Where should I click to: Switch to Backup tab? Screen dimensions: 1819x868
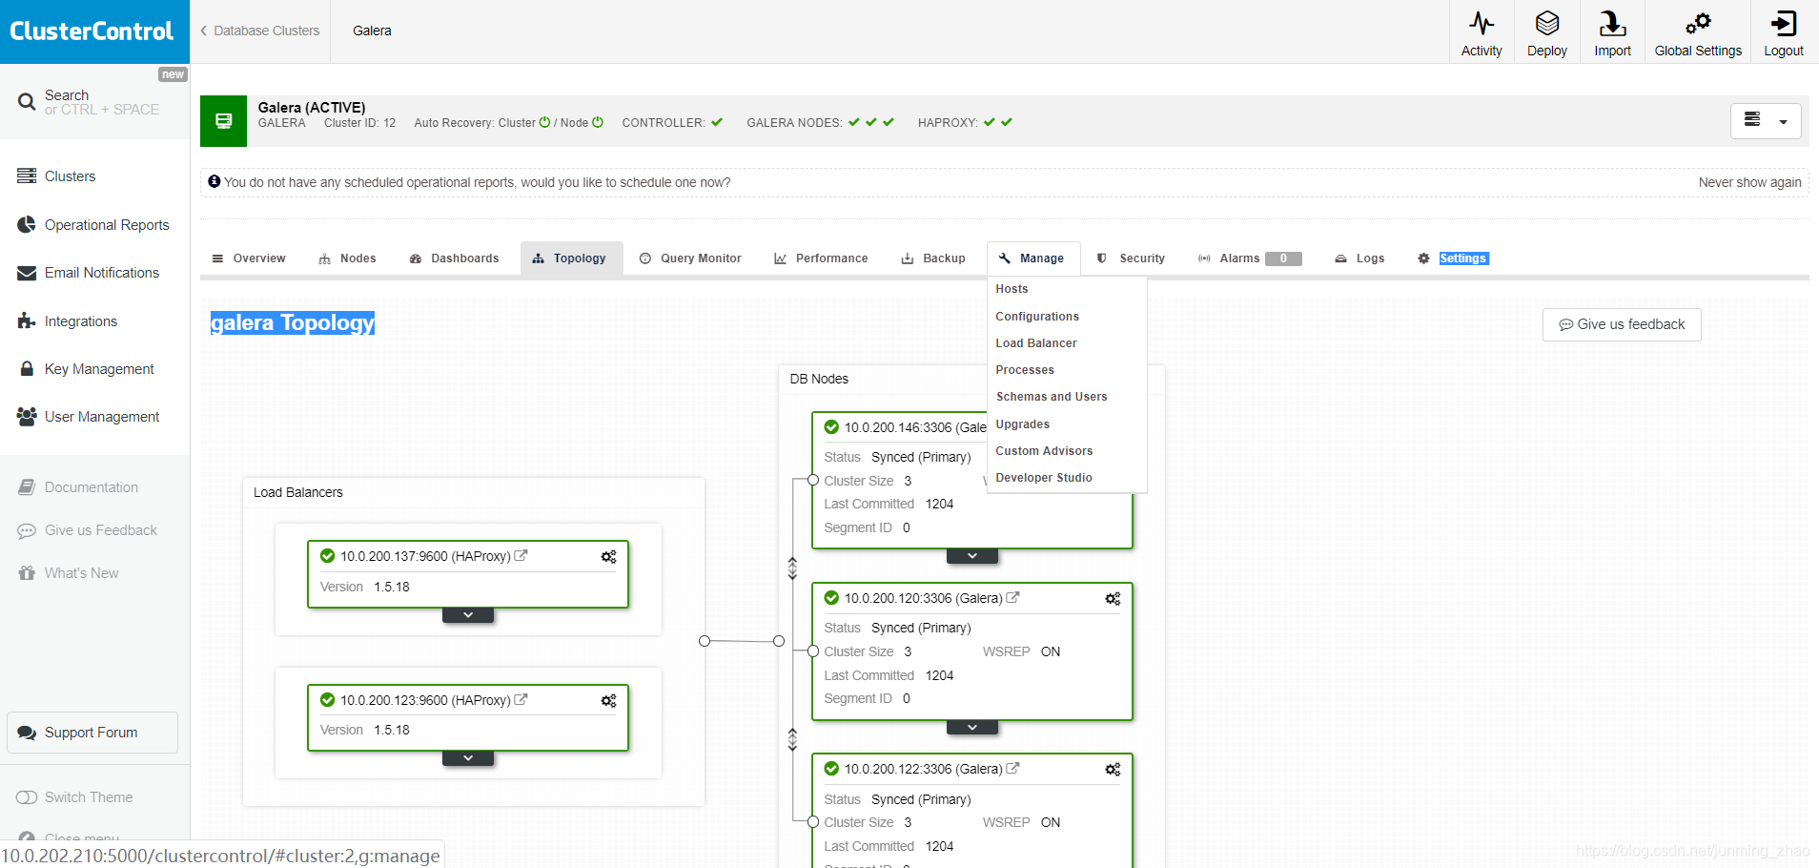pos(933,258)
